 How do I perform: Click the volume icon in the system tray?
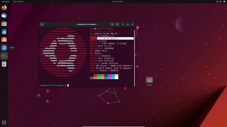pyautogui.click(x=221, y=1)
